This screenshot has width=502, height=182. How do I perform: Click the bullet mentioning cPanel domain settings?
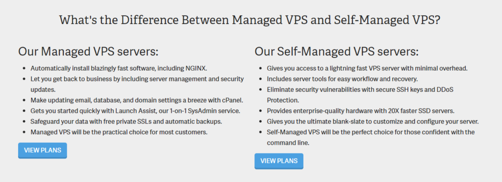[137, 100]
